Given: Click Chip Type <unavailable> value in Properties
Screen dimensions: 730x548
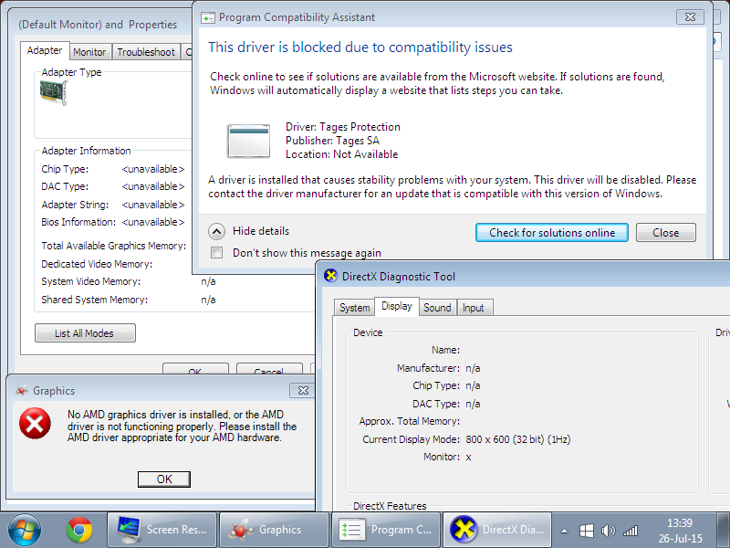Looking at the screenshot, I should (x=153, y=169).
